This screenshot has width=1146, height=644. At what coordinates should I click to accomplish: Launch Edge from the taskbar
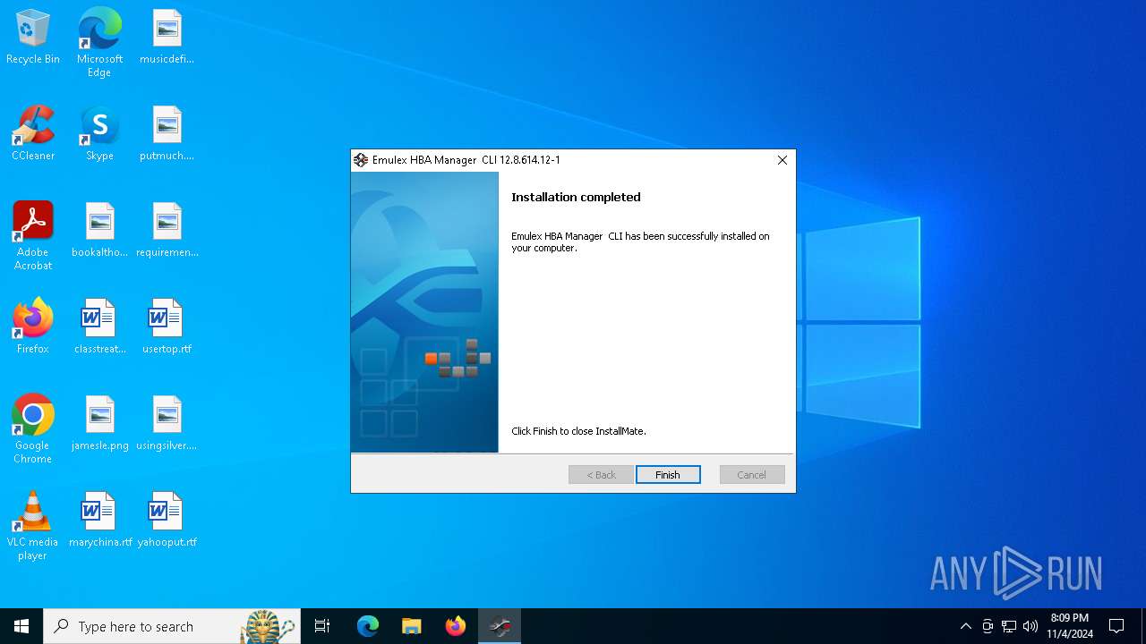pyautogui.click(x=368, y=626)
